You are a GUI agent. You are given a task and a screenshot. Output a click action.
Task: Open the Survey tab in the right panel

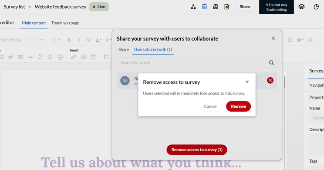click(x=316, y=71)
